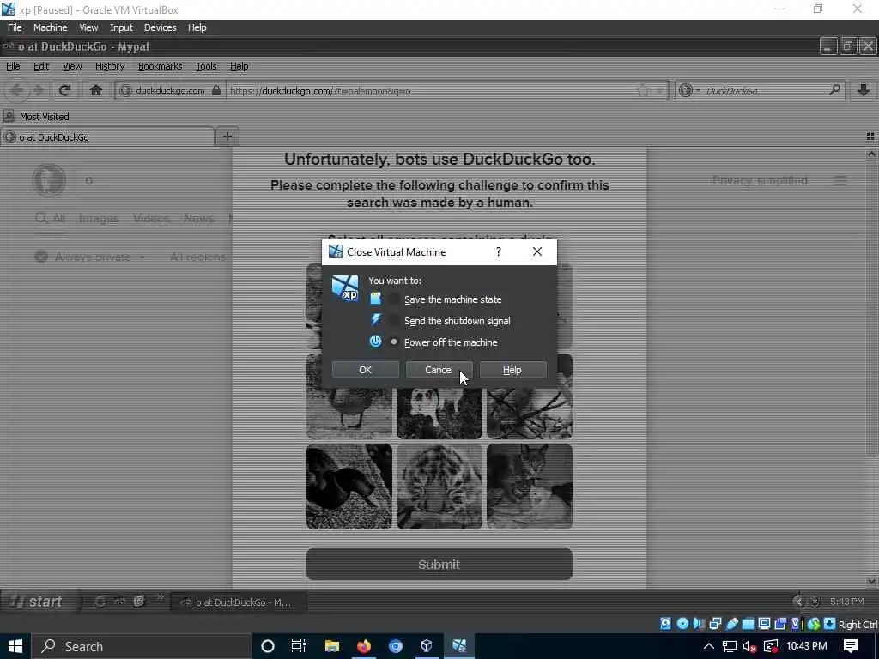Select the tiger image in the challenge grid

[x=439, y=487]
